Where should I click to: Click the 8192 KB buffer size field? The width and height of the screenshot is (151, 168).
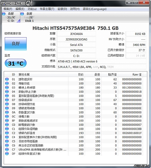(x=136, y=34)
